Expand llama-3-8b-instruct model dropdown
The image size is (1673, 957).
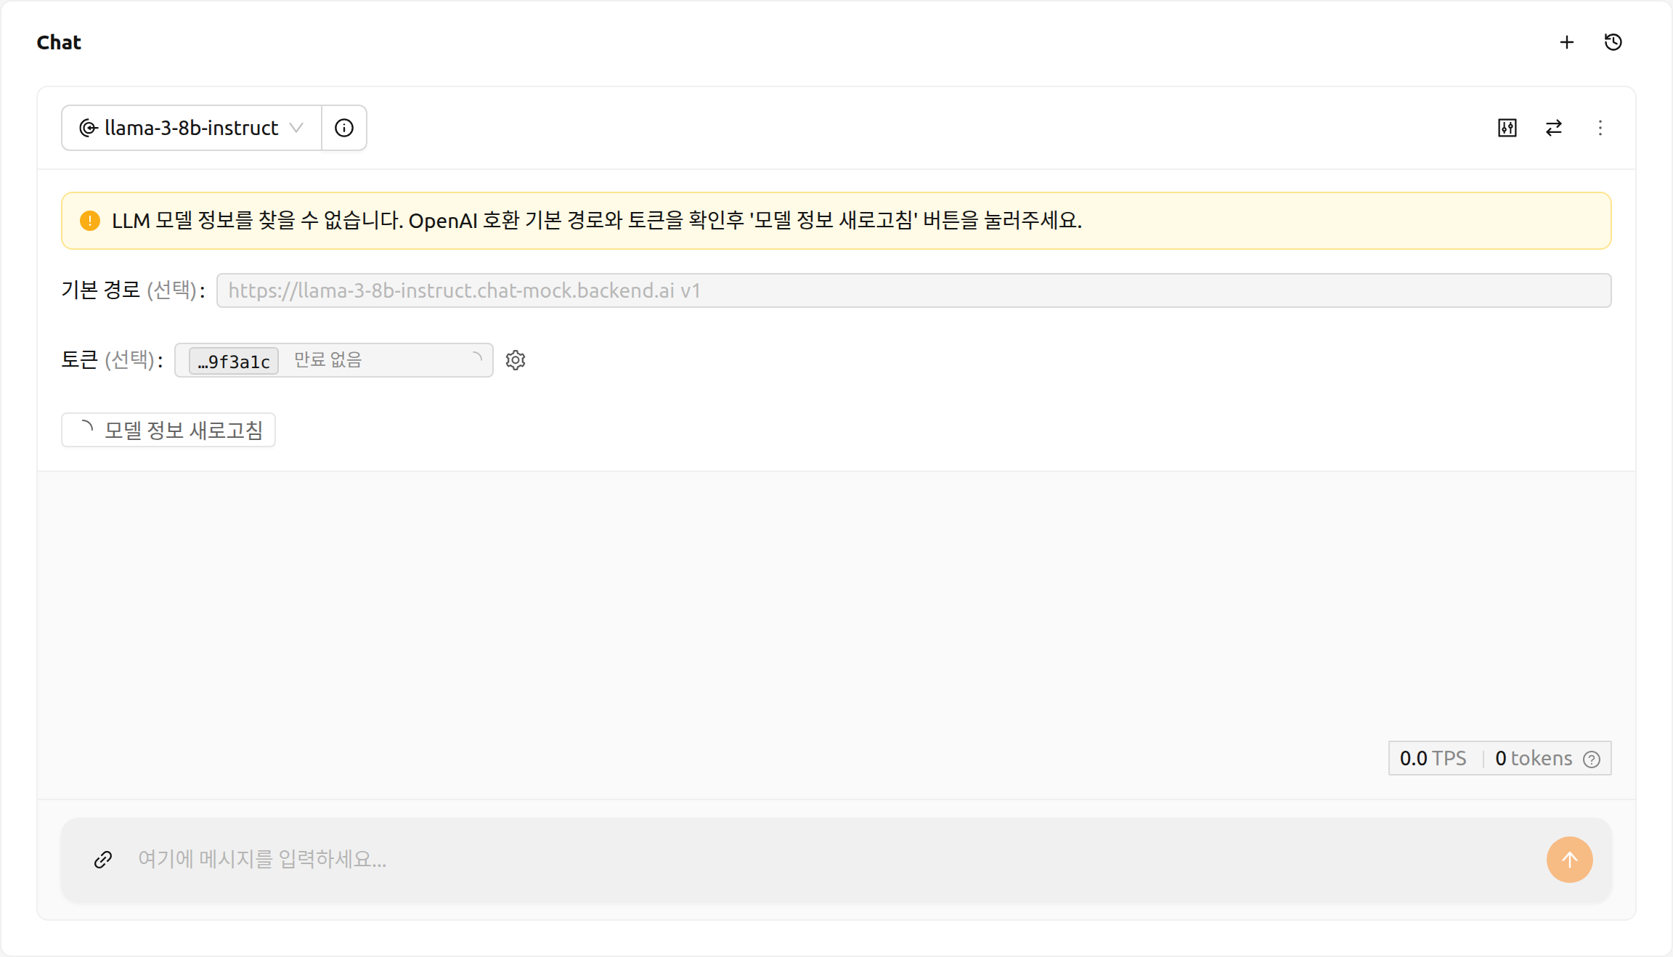192,128
